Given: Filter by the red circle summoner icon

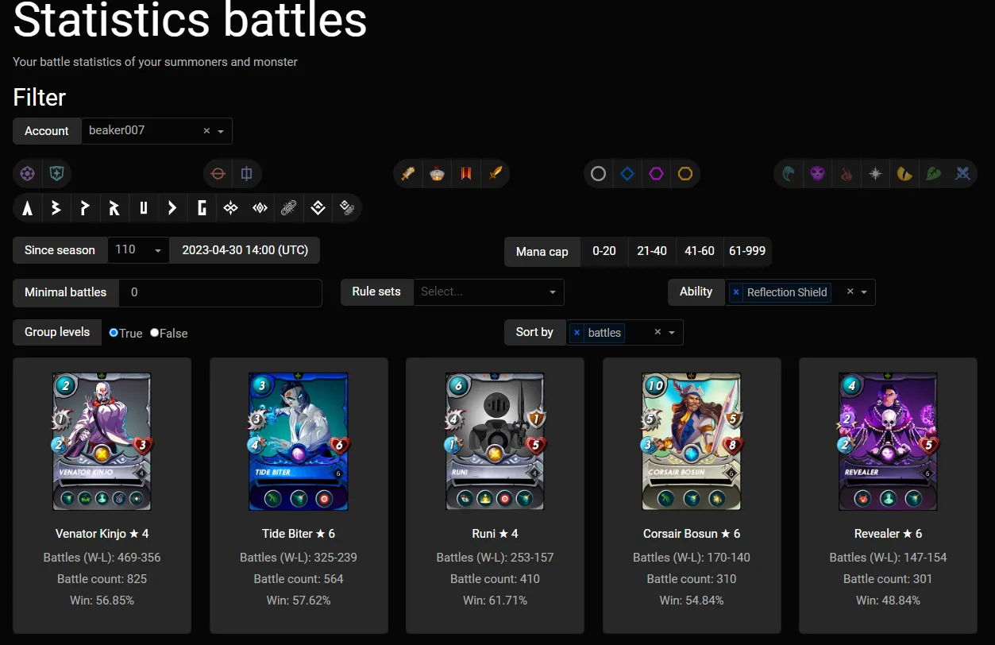Looking at the screenshot, I should 218,173.
